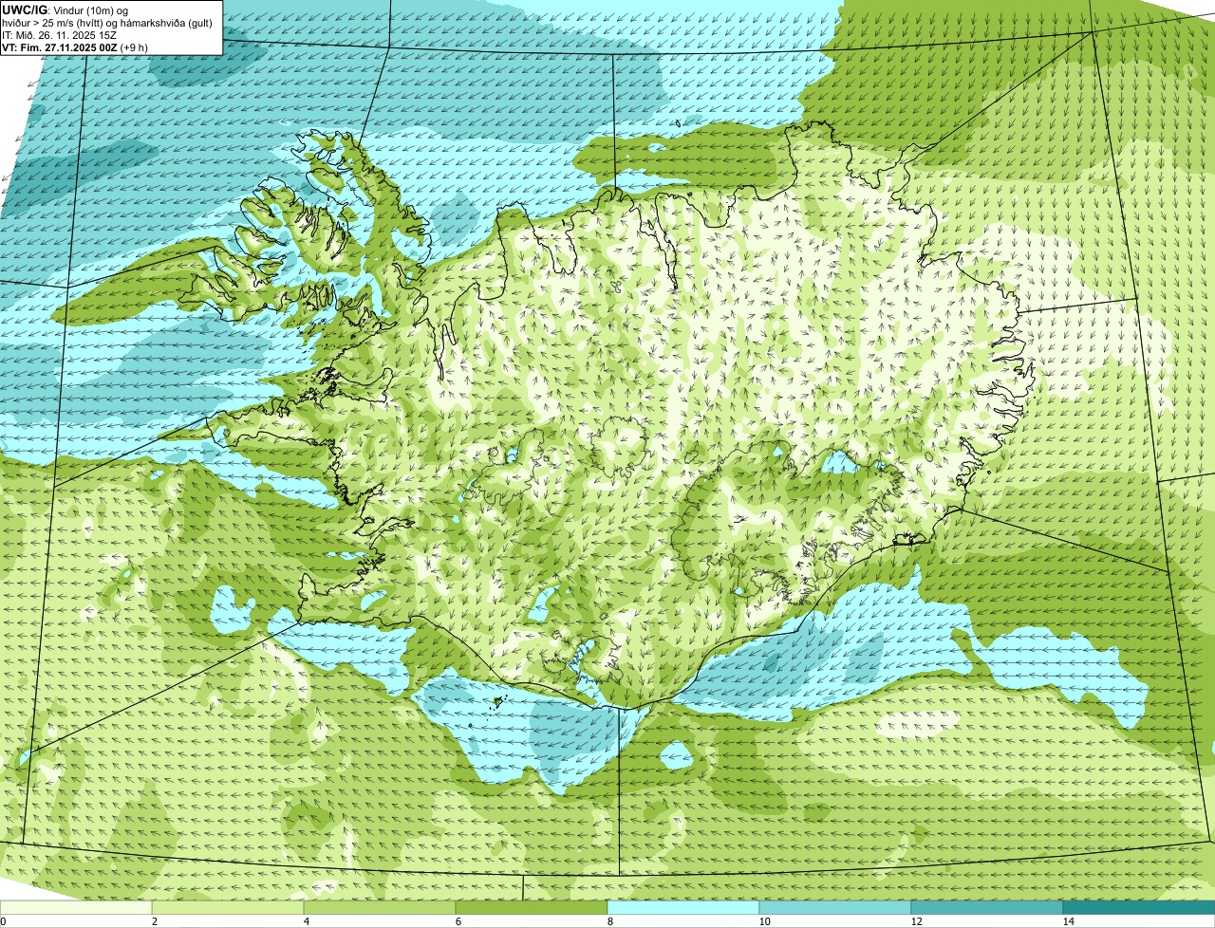This screenshot has width=1215, height=928.
Task: Click the '4' tick label on color scale
Action: pos(306,921)
